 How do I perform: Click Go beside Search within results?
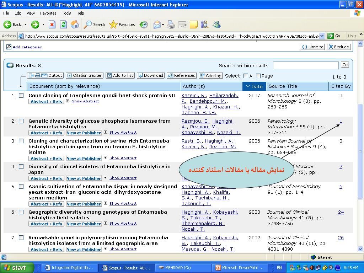click(x=345, y=65)
